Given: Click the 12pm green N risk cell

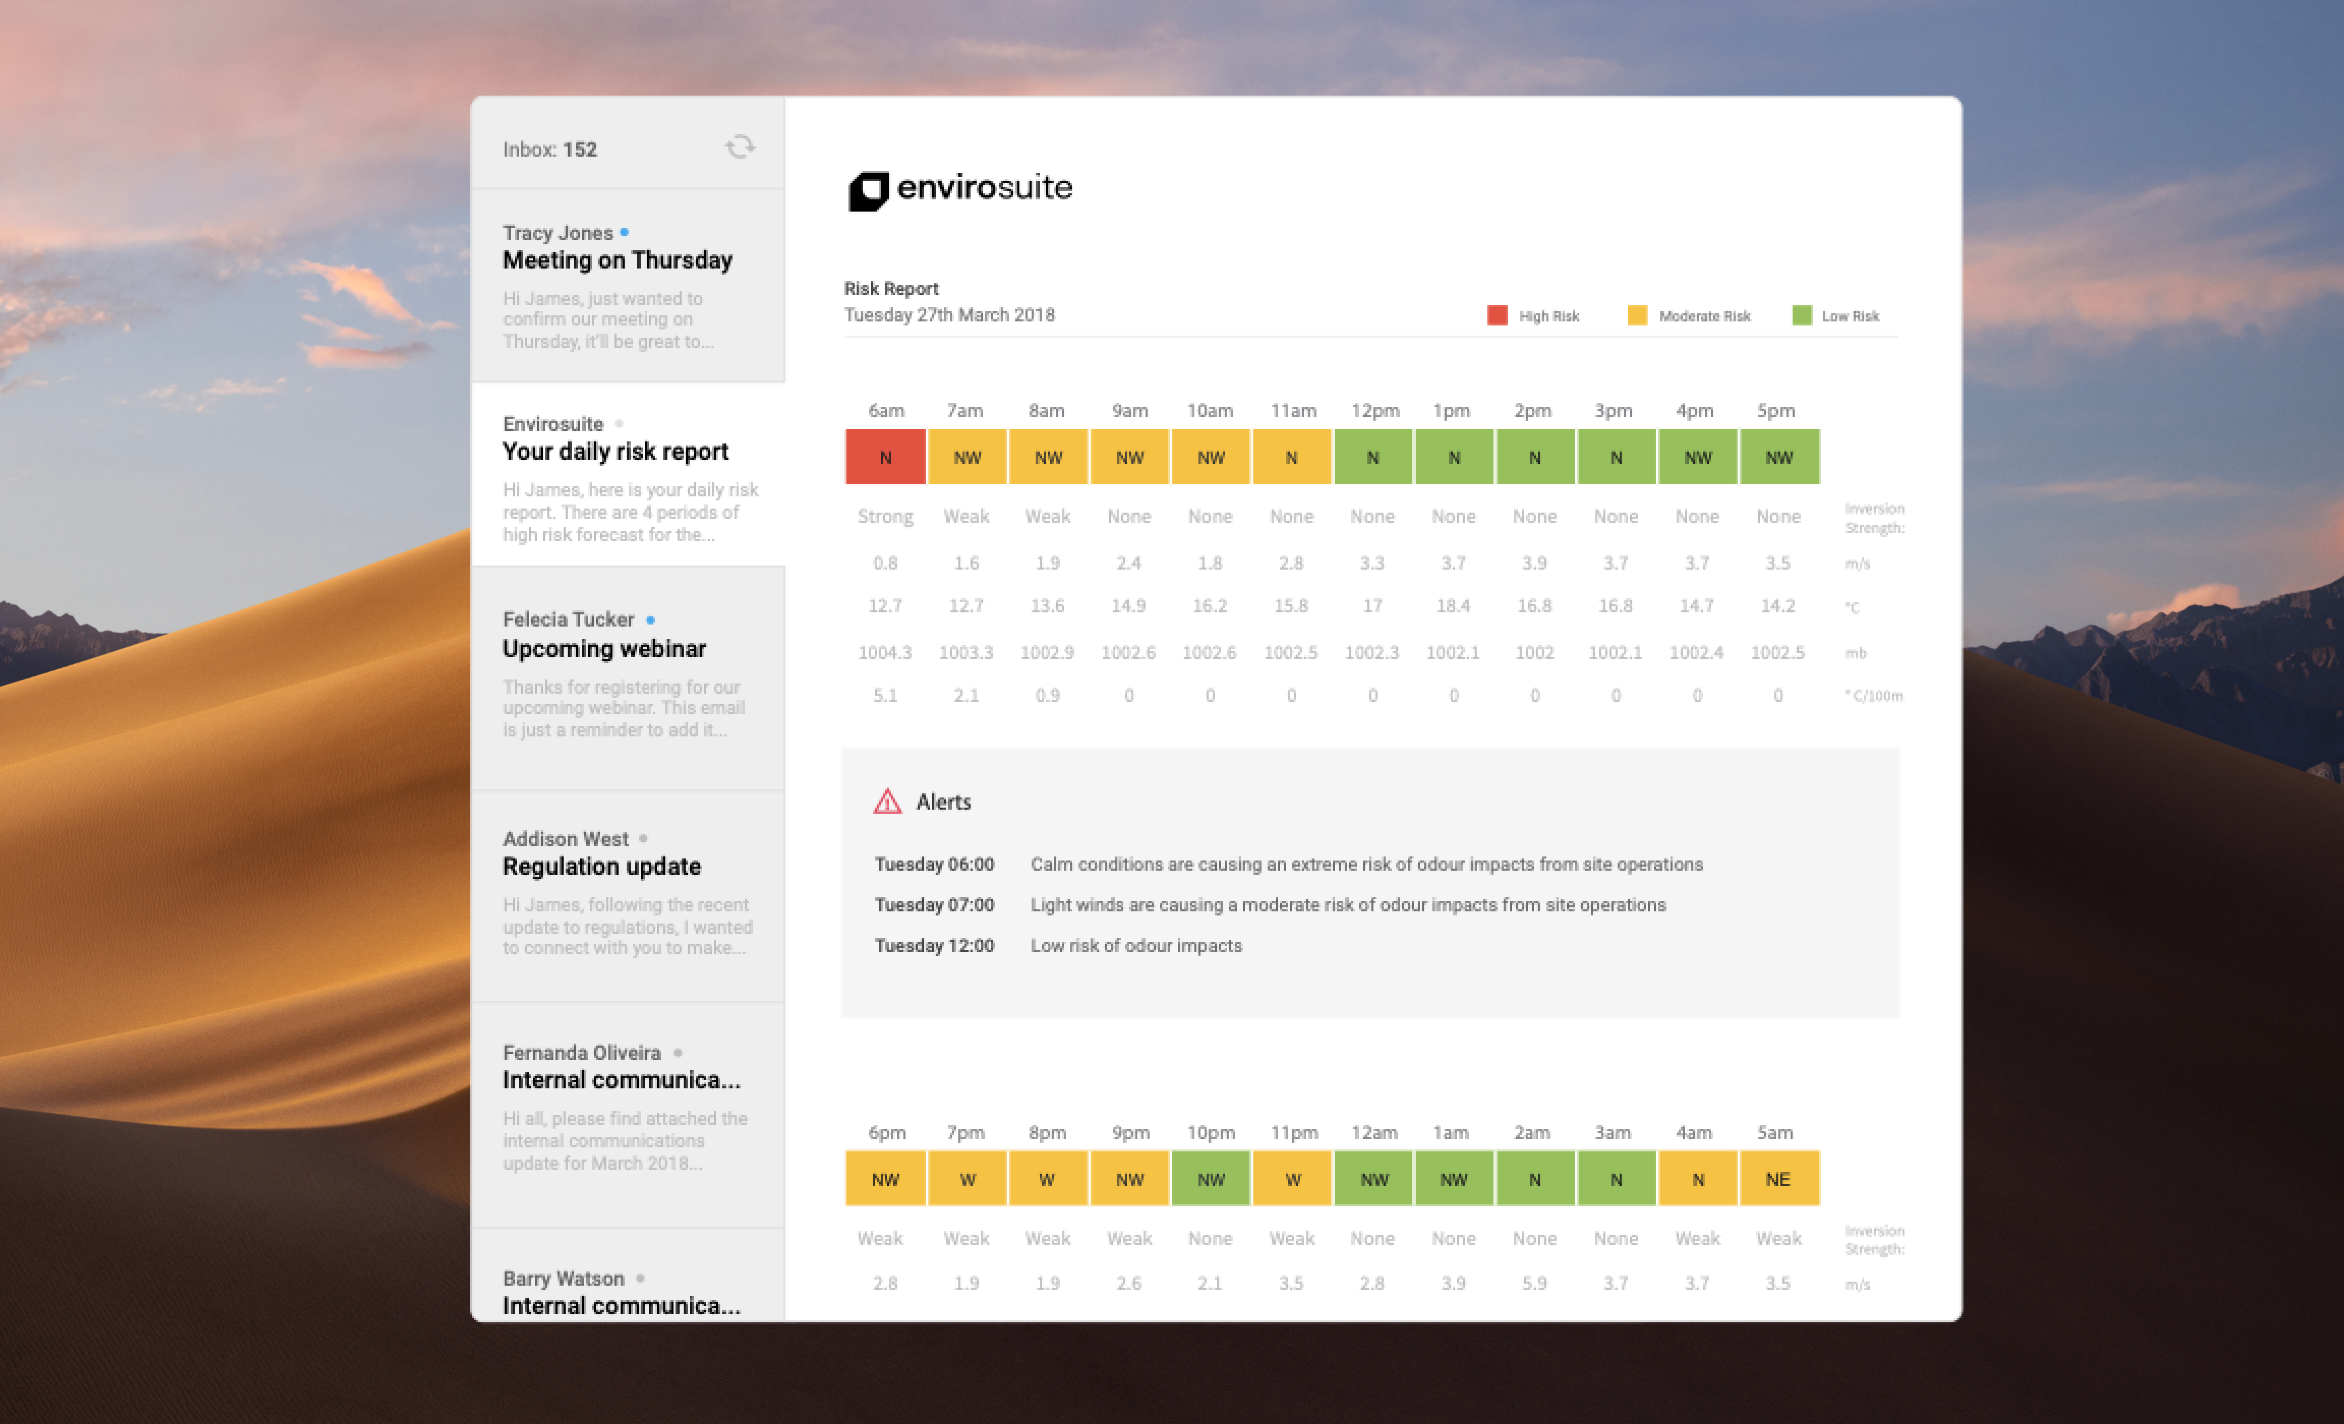Looking at the screenshot, I should pyautogui.click(x=1373, y=458).
